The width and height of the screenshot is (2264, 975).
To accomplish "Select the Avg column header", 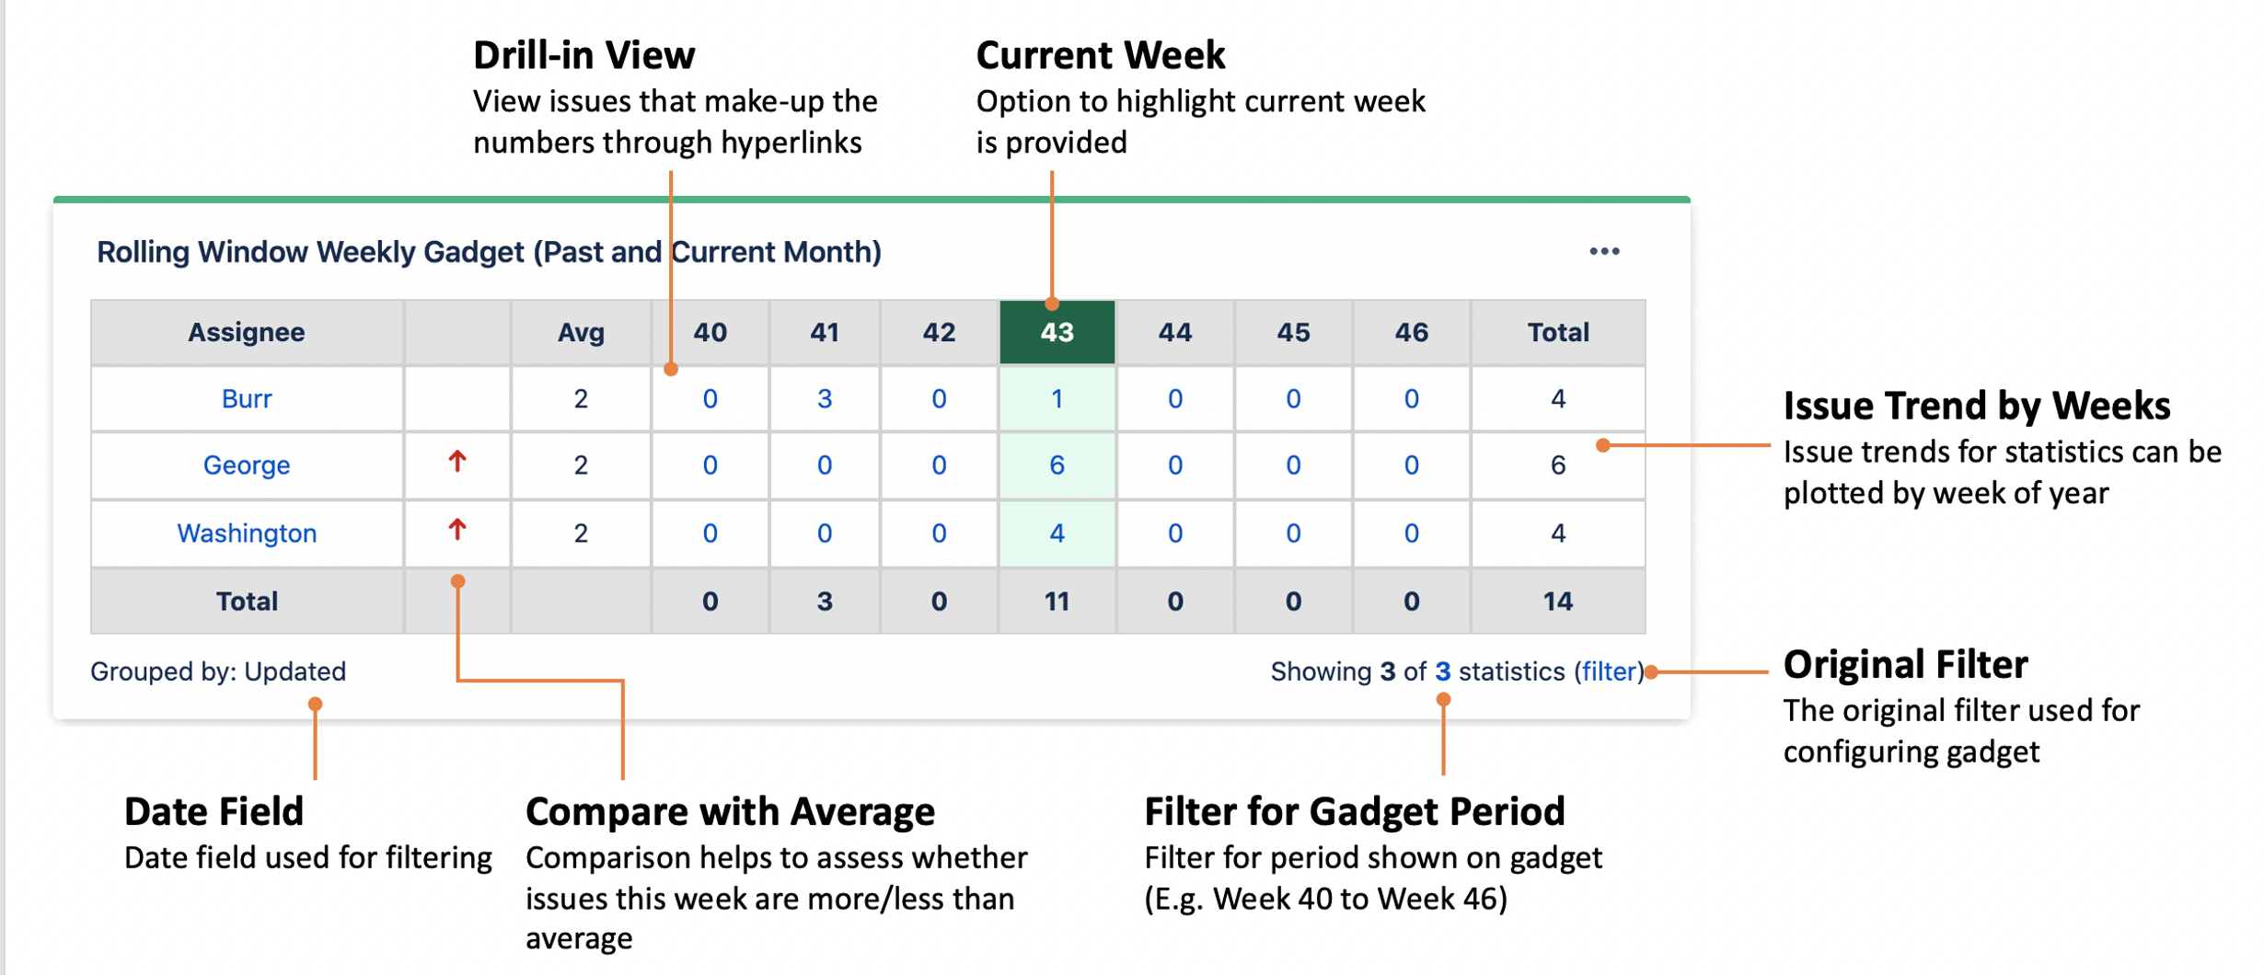I will click(580, 332).
